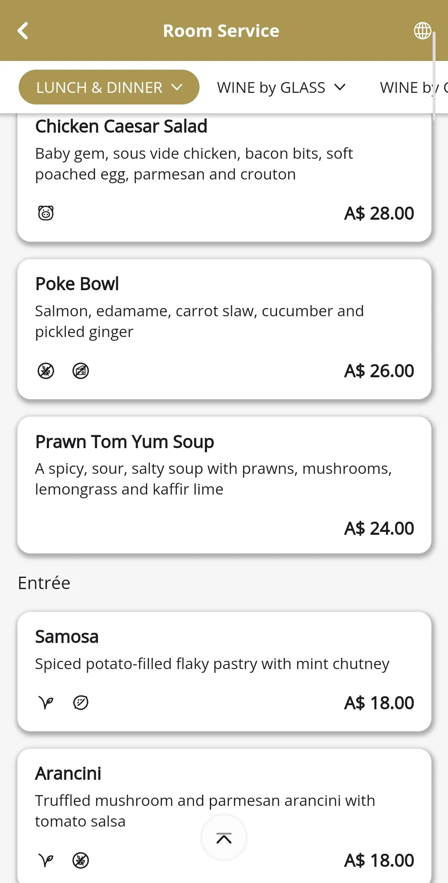Image resolution: width=448 pixels, height=883 pixels.
Task: Tap the gluten-free icon on Poke Bowl
Action: pyautogui.click(x=46, y=371)
